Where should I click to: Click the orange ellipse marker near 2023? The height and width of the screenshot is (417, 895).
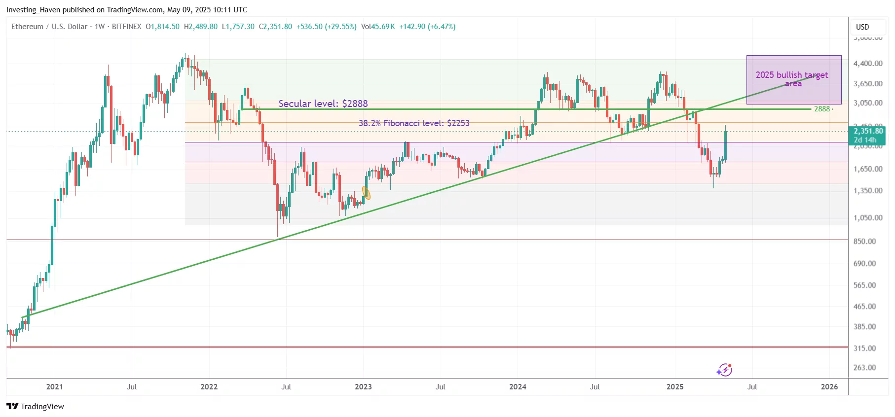click(x=366, y=193)
